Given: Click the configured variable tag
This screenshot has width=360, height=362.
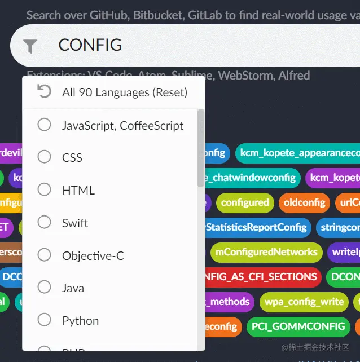Looking at the screenshot, I should coord(245,202).
